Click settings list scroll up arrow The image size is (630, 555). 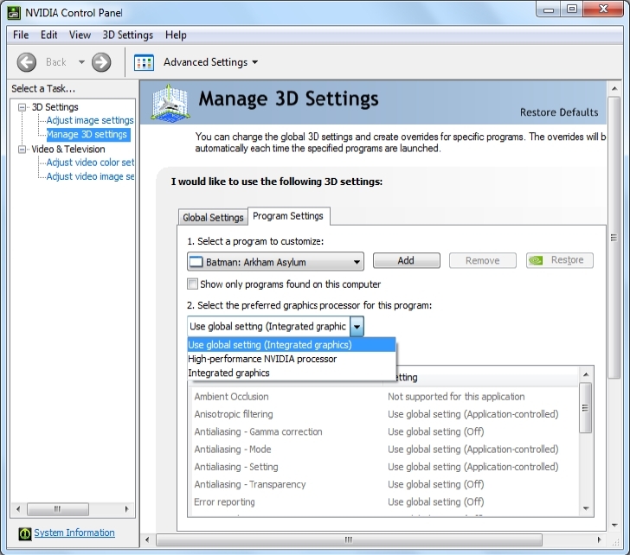click(586, 374)
